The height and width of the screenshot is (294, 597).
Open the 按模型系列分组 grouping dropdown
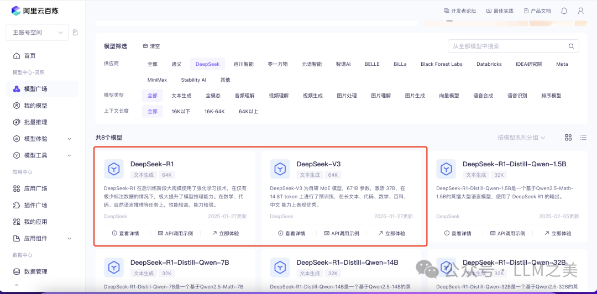tap(521, 138)
